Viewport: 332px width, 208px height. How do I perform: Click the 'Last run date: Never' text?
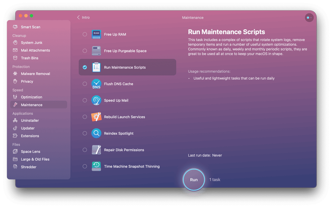click(205, 155)
